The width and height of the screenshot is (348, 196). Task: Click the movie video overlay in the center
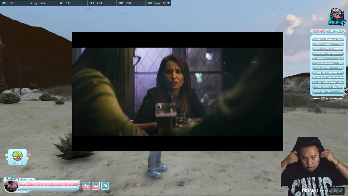(178, 91)
